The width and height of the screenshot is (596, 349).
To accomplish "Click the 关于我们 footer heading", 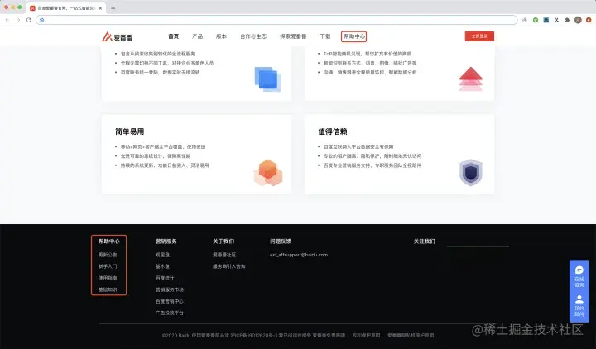I will coord(223,241).
